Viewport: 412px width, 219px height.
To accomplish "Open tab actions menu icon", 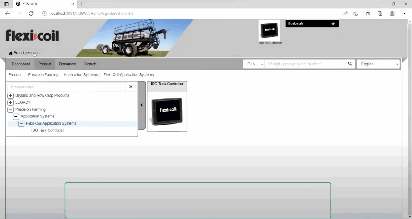I will (6, 4).
